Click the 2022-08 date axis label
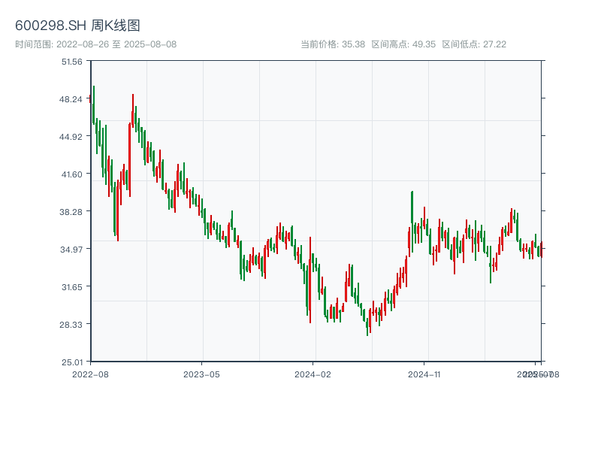The width and height of the screenshot is (601, 451). coord(90,374)
